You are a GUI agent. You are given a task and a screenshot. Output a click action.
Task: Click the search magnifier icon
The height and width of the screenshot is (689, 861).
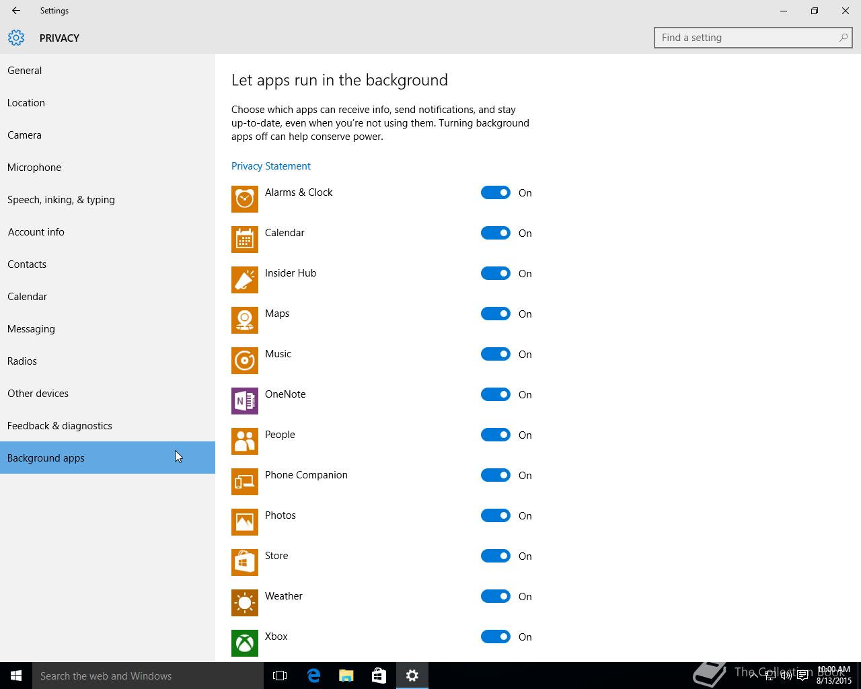[x=843, y=38]
